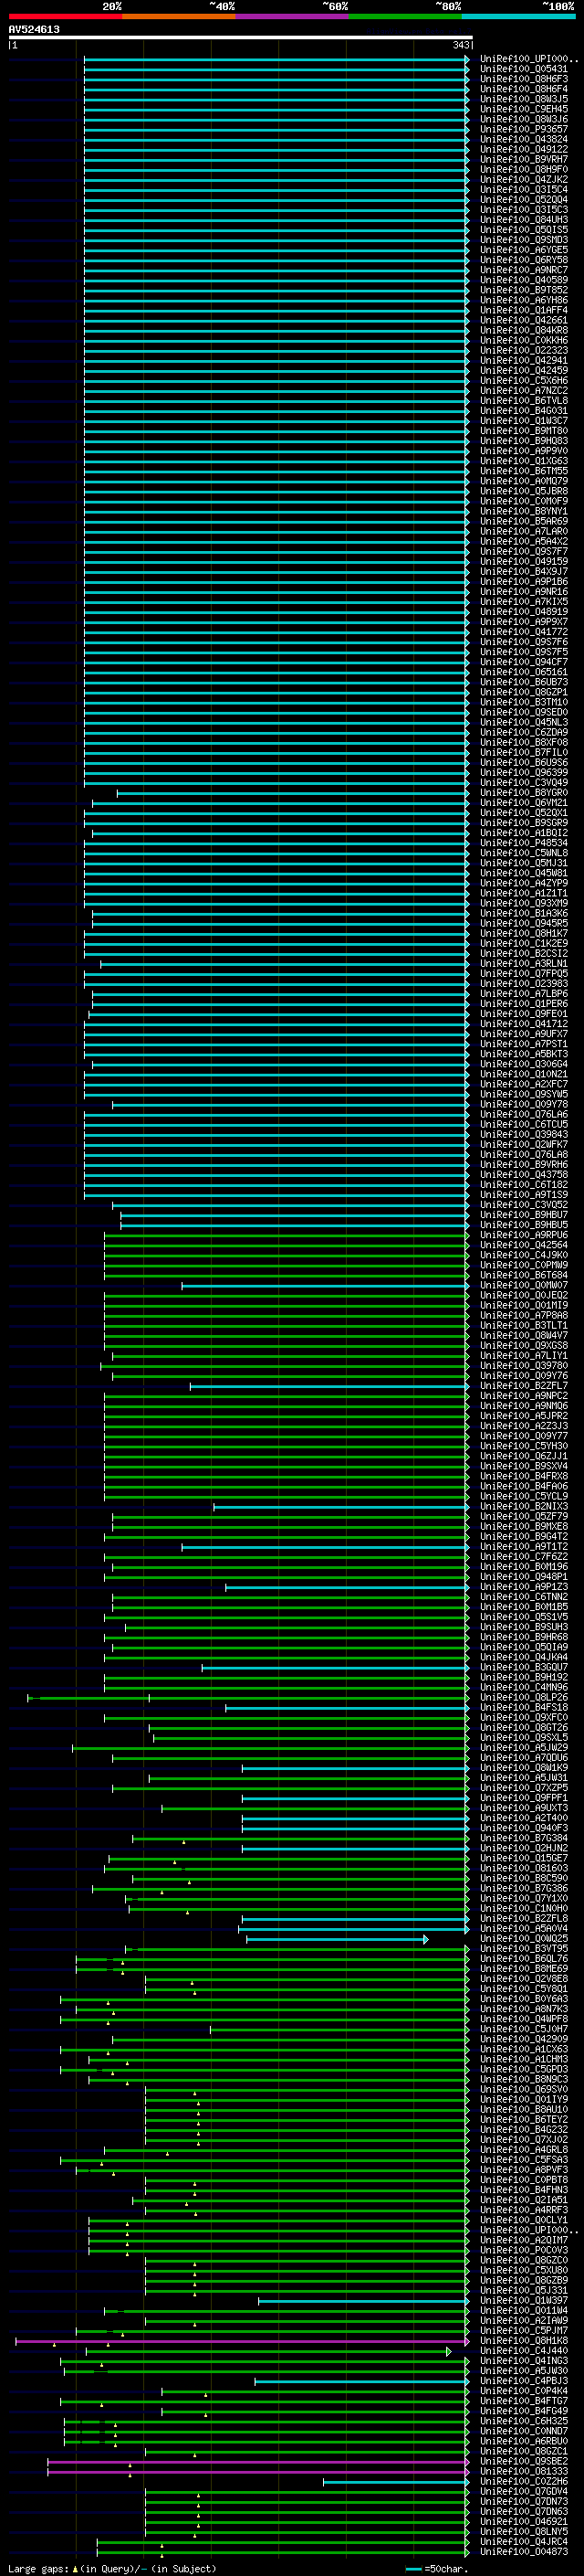Viewport: 584px width, 2576px height.
Task: Open hit UniRef100_Q8H6F4
Action: (523, 89)
